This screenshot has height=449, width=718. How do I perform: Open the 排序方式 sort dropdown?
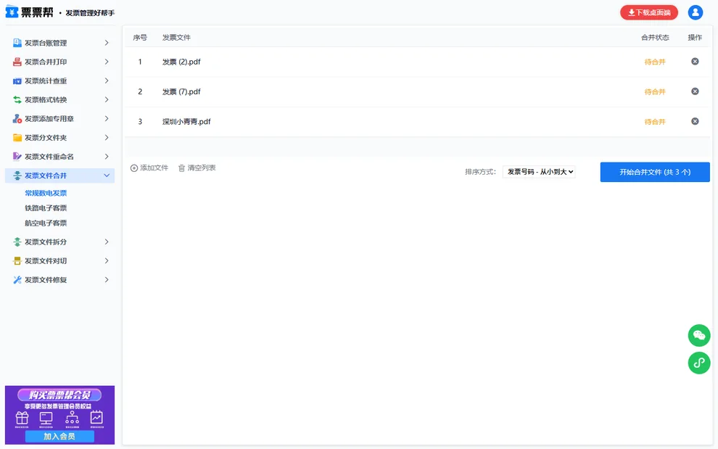(x=539, y=172)
